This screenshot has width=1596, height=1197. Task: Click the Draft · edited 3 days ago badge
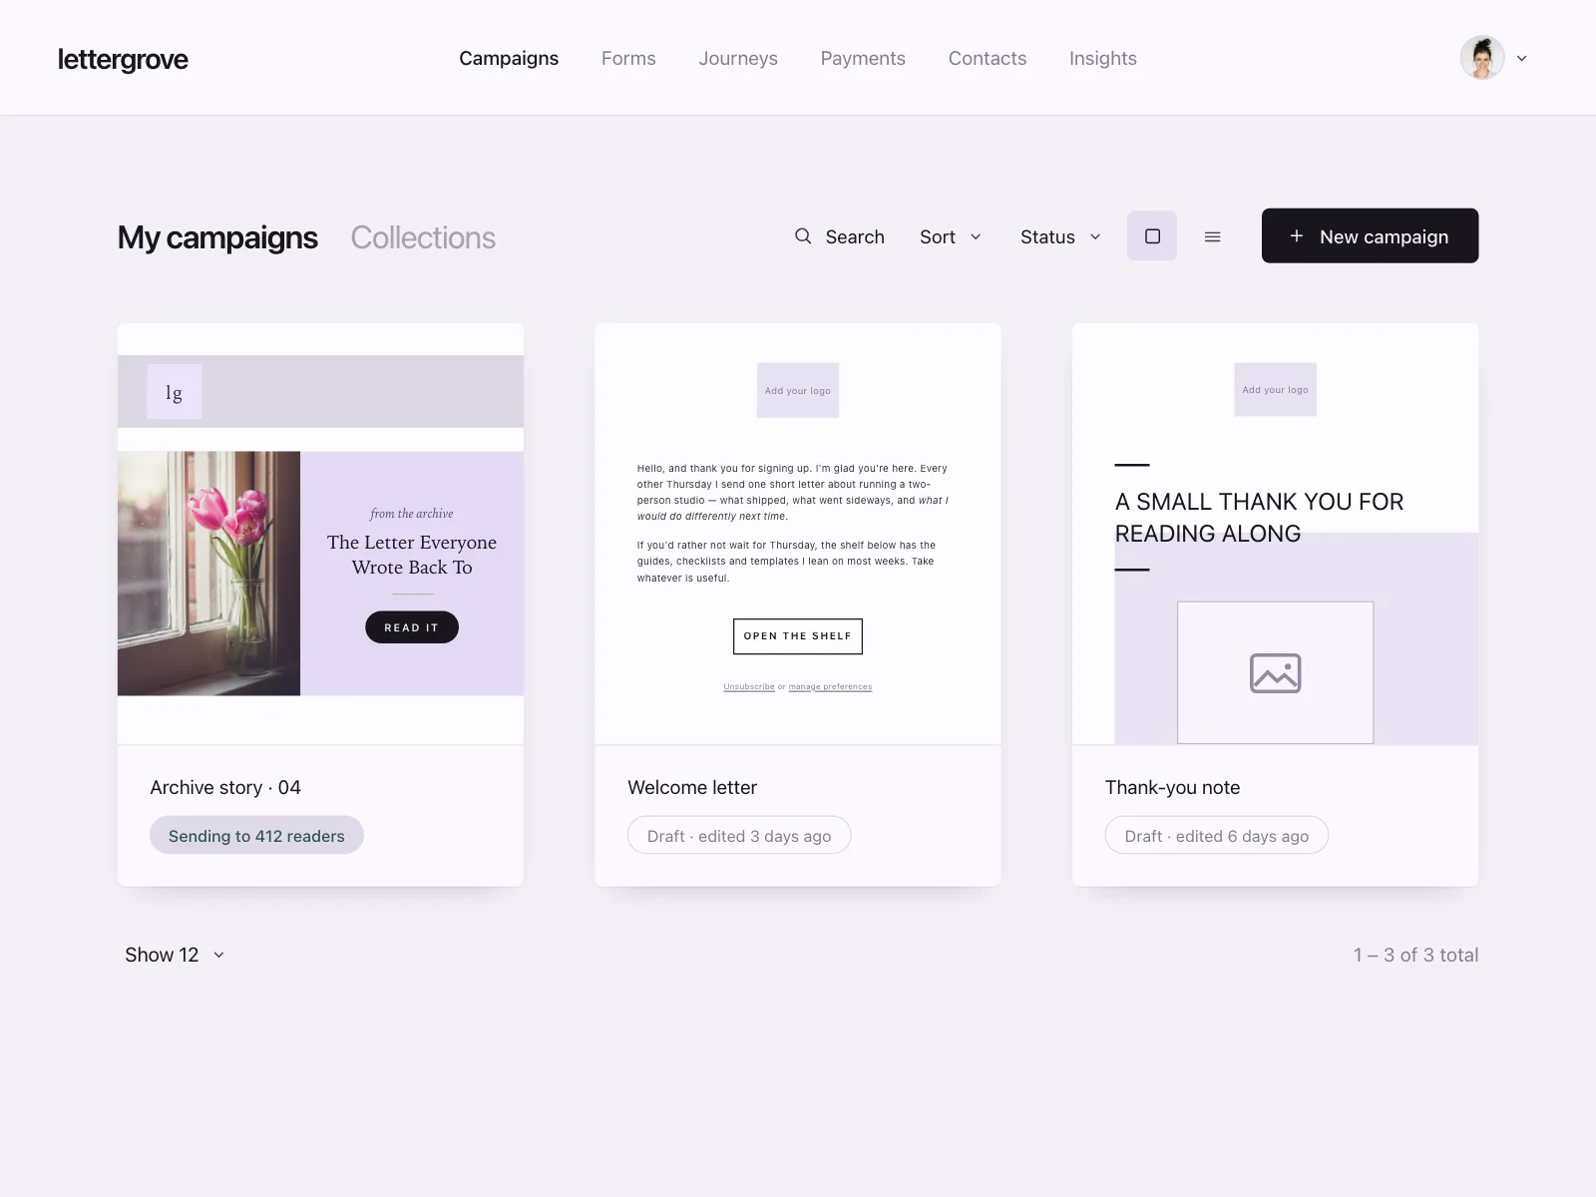(739, 836)
